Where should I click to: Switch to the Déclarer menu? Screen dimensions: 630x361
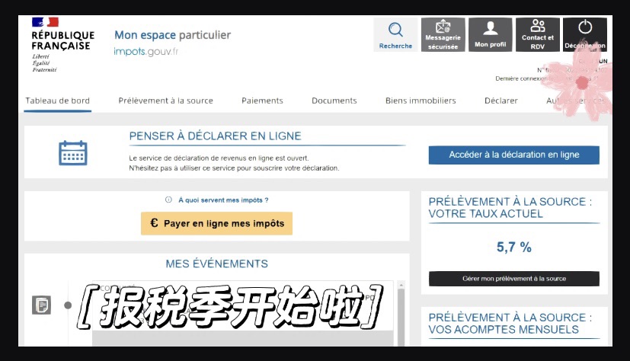click(500, 101)
